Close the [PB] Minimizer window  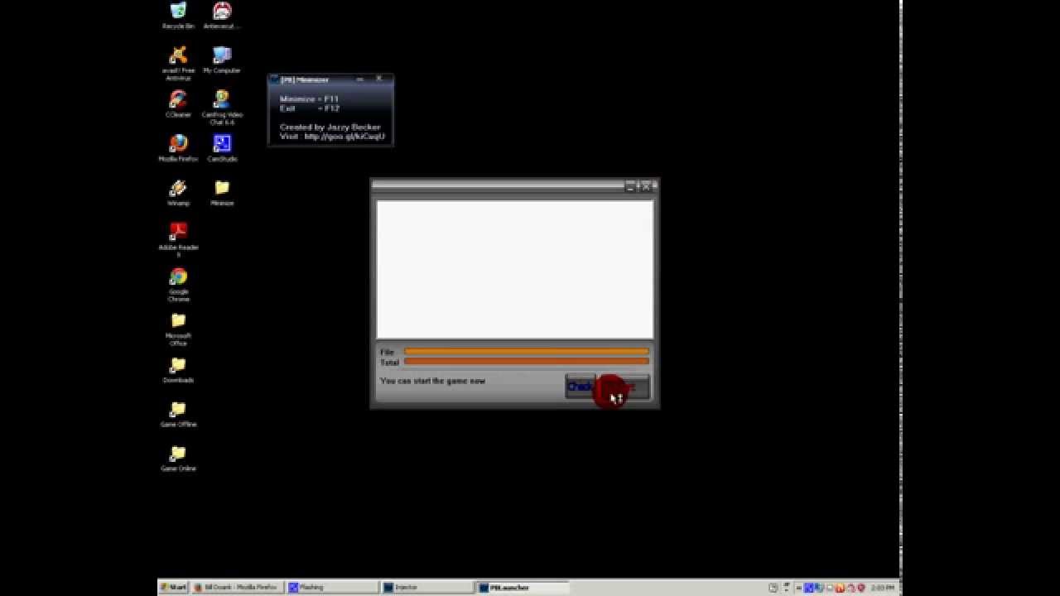(x=379, y=79)
